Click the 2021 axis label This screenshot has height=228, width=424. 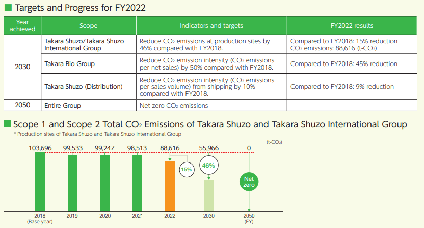tap(138, 216)
